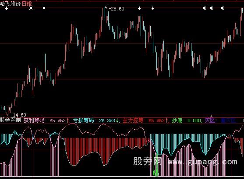Click the green 抄底 signal bars in the lower panel
Screen dimensions: 244x179
click(x=156, y=165)
